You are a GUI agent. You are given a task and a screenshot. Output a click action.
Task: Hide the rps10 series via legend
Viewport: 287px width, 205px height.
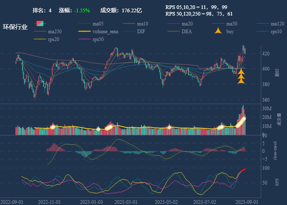tap(276, 32)
